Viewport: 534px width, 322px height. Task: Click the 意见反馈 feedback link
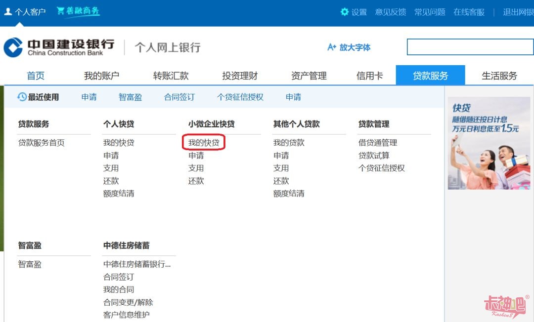point(390,12)
